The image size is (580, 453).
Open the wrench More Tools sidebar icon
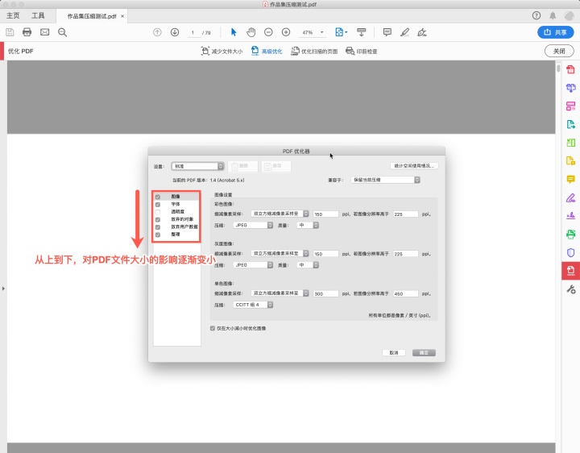click(571, 289)
